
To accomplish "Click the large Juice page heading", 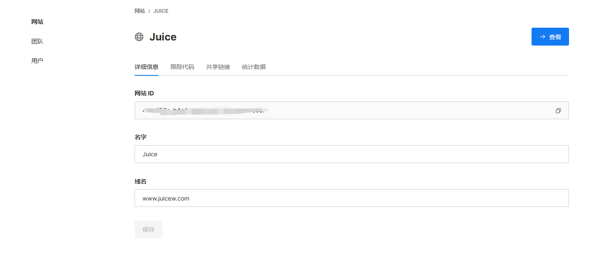I will pos(163,37).
